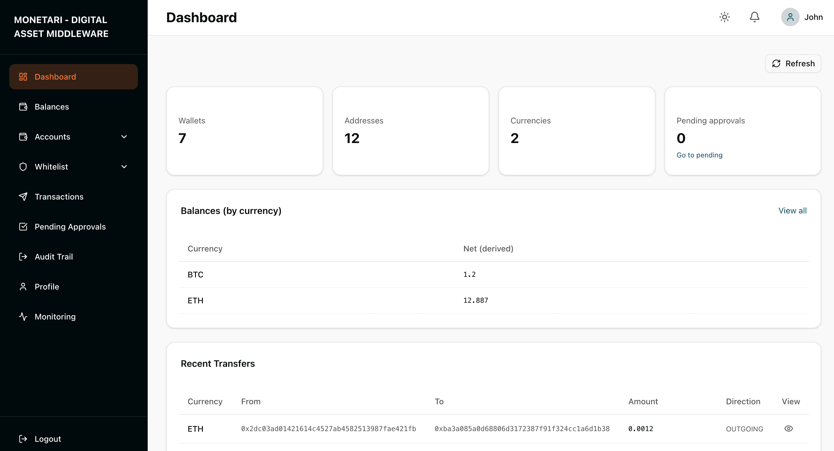Click the Transactions send icon
This screenshot has width=834, height=451.
pyautogui.click(x=23, y=196)
